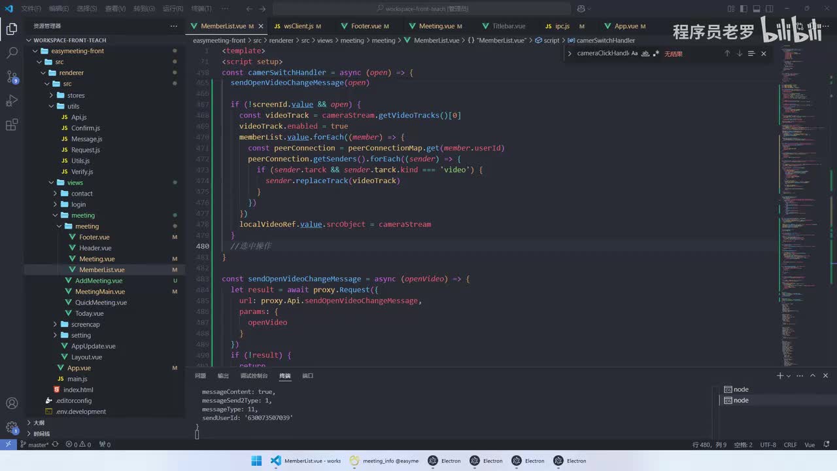Collapse the easymeeting-front folder

point(77,51)
